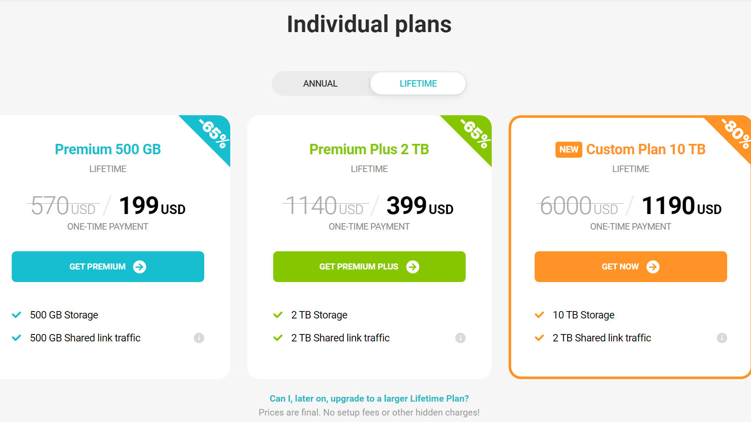Click the arrow icon on Get Now button
Viewport: 751px width, 422px height.
[653, 267]
